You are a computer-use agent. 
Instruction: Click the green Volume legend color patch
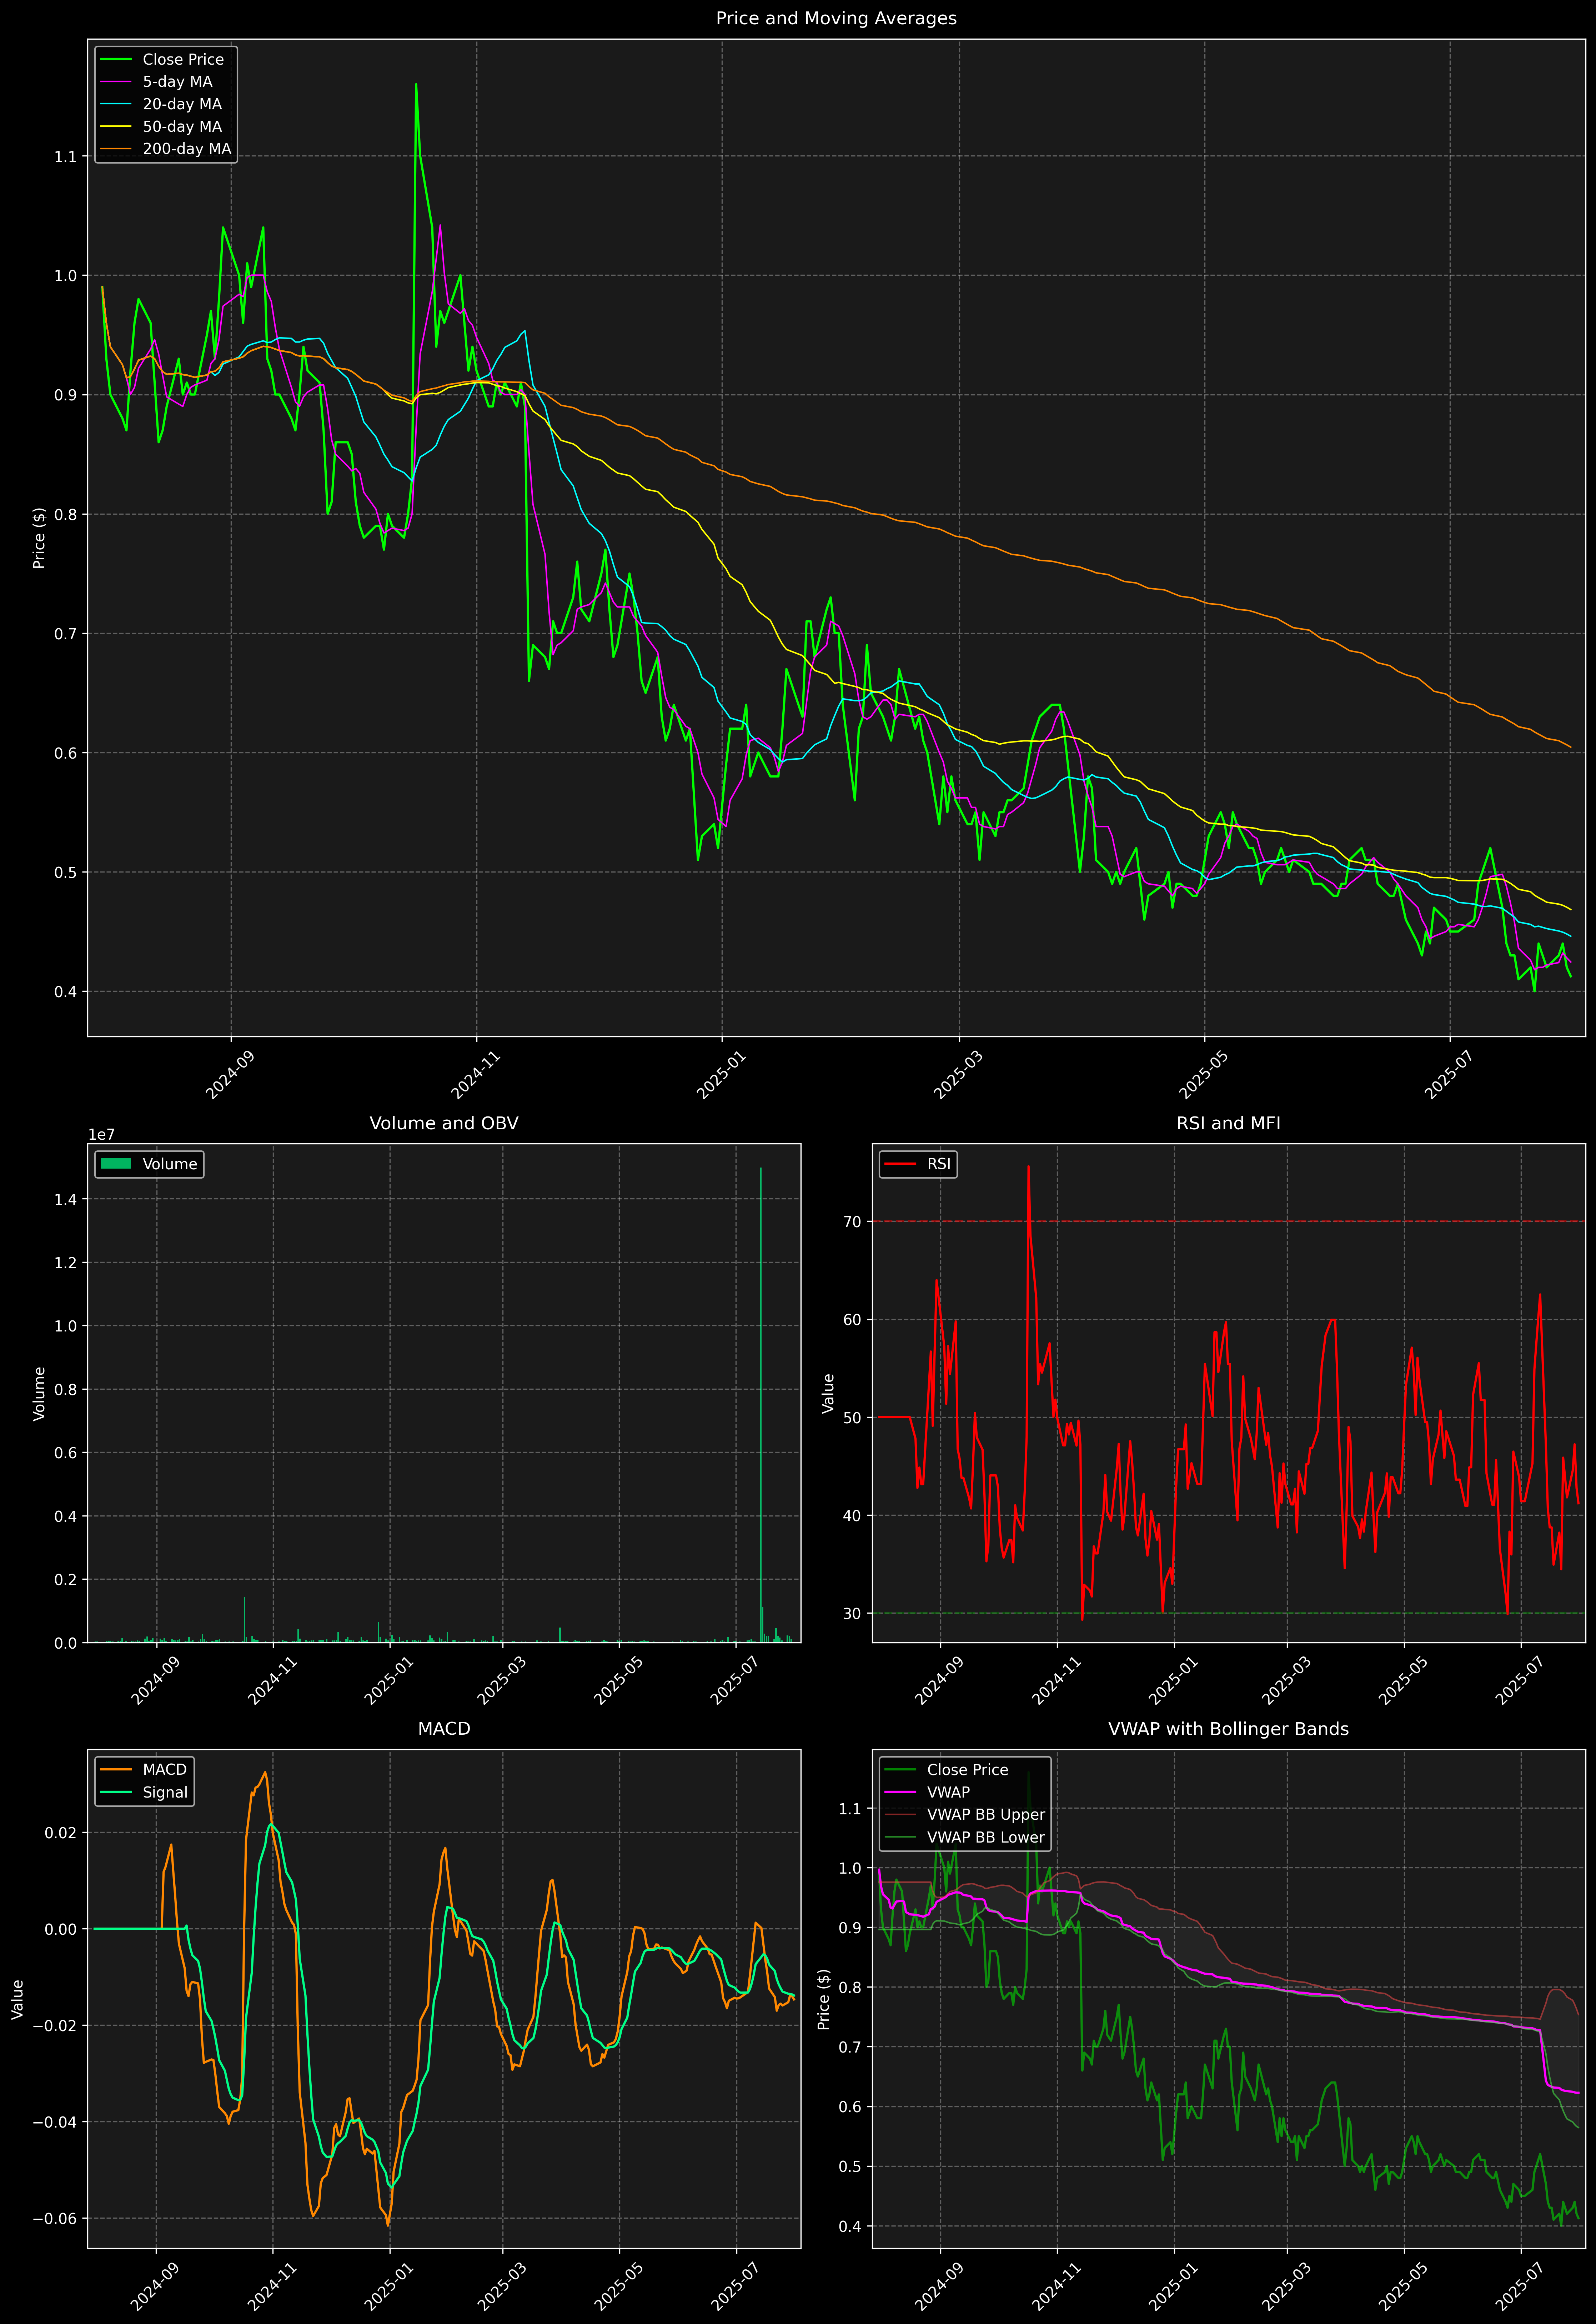coord(116,1164)
